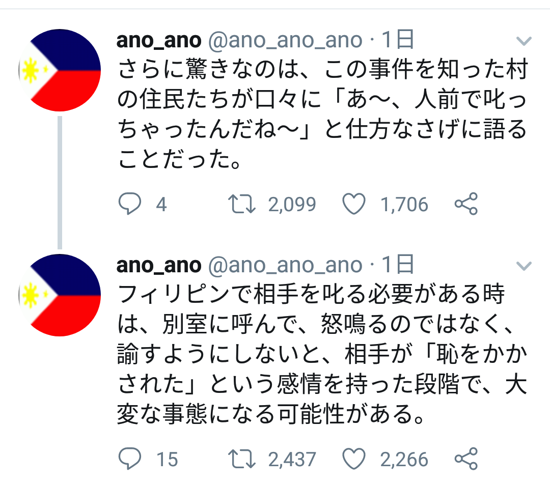Retweet the second tweet with 2,437 retweets
This screenshot has width=550, height=484.
click(x=242, y=459)
